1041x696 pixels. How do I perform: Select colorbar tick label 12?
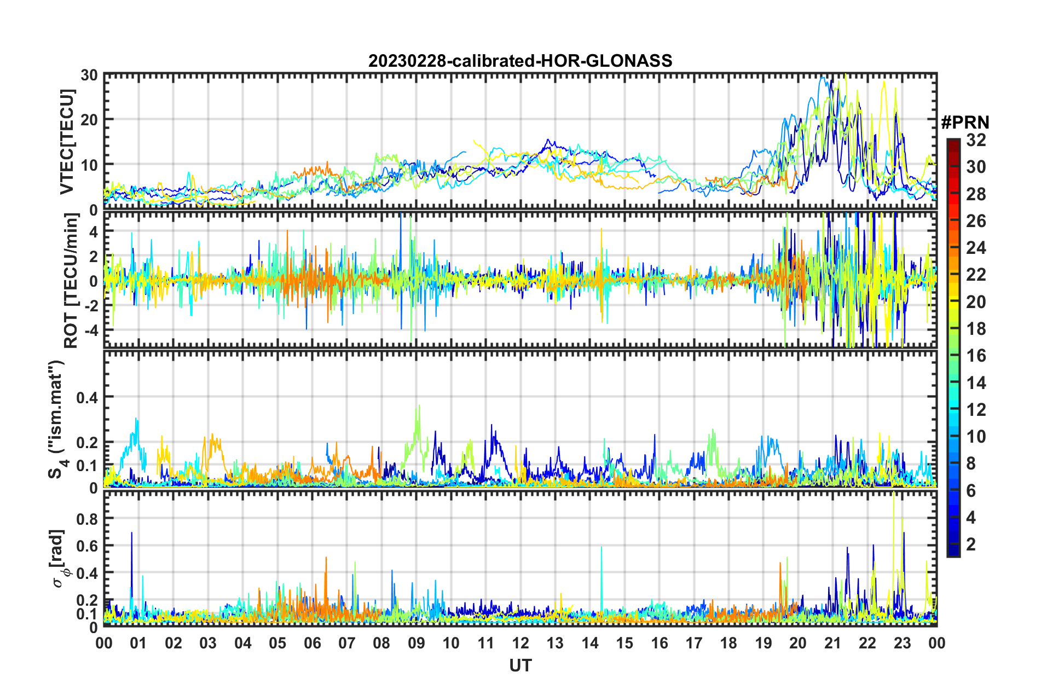point(976,410)
